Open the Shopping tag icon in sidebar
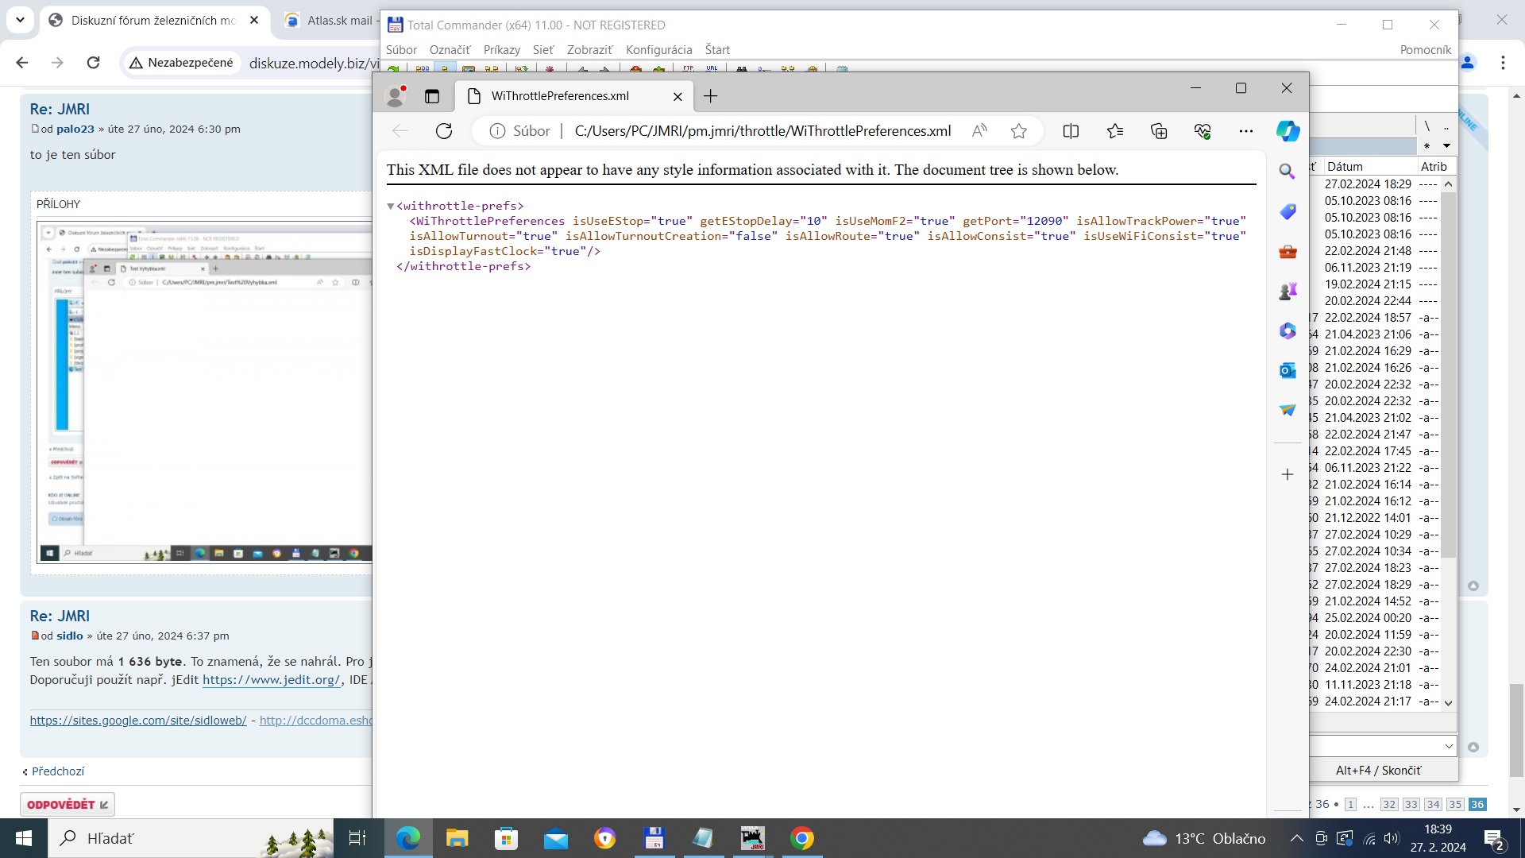Viewport: 1525px width, 858px height. tap(1288, 211)
